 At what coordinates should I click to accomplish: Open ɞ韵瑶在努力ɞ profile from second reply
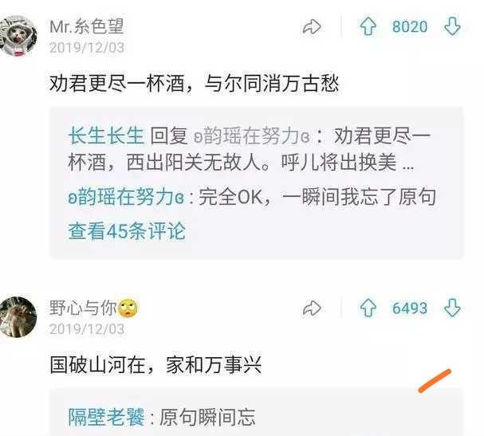126,197
